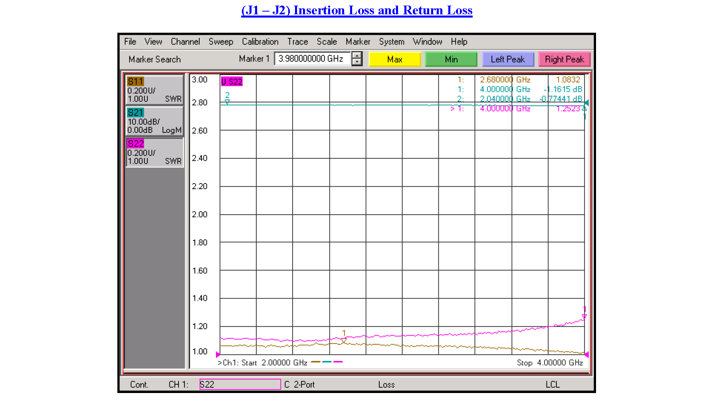
Task: Toggle Max marker search mode
Action: click(394, 59)
